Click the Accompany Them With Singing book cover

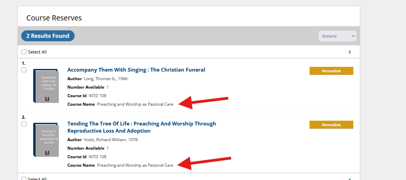(x=46, y=86)
